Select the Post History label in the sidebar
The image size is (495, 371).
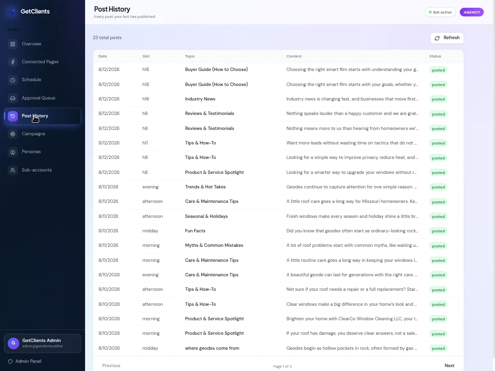click(x=35, y=116)
